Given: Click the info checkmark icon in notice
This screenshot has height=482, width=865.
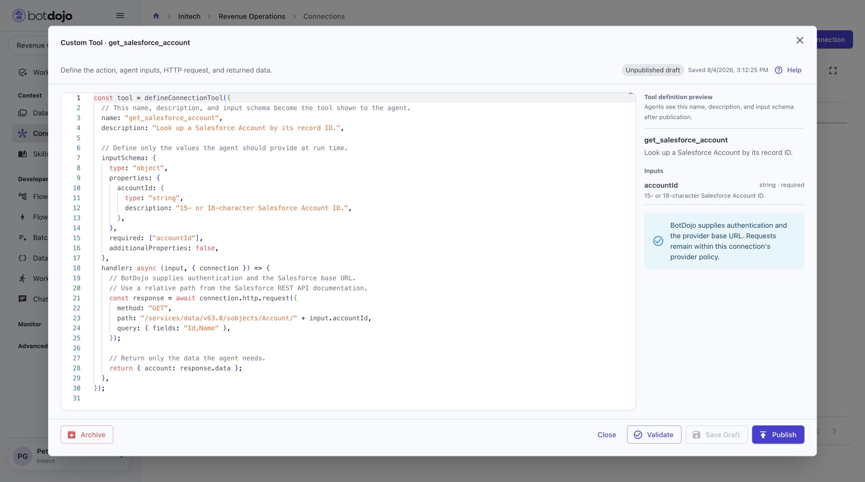Looking at the screenshot, I should click(x=658, y=241).
